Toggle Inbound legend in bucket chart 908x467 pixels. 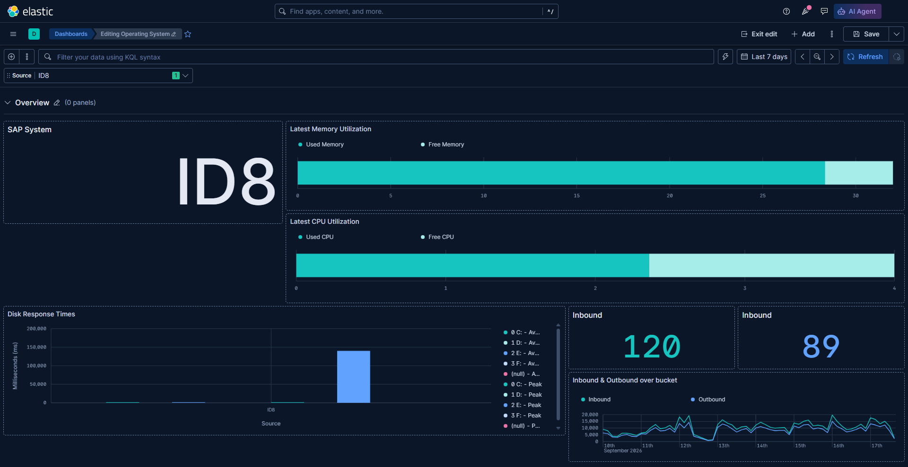[596, 399]
